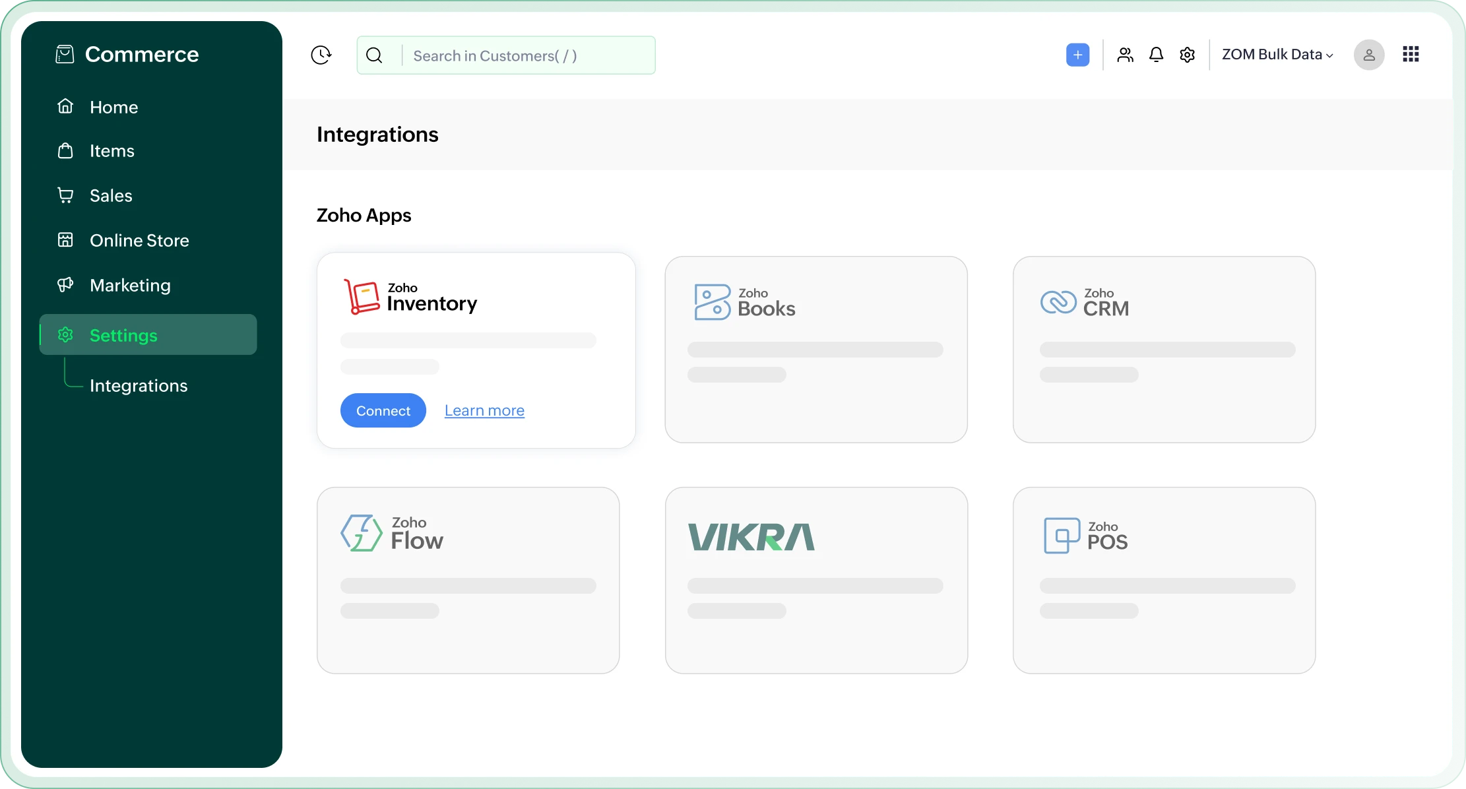Screen dimensions: 1466x789
Task: Open the Learn more link
Action: point(484,410)
